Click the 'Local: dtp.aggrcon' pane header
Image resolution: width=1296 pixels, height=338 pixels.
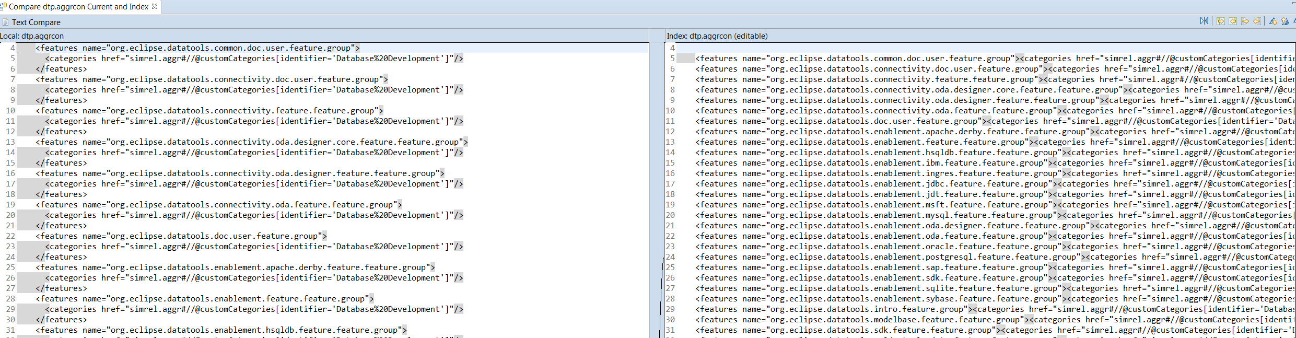click(32, 36)
